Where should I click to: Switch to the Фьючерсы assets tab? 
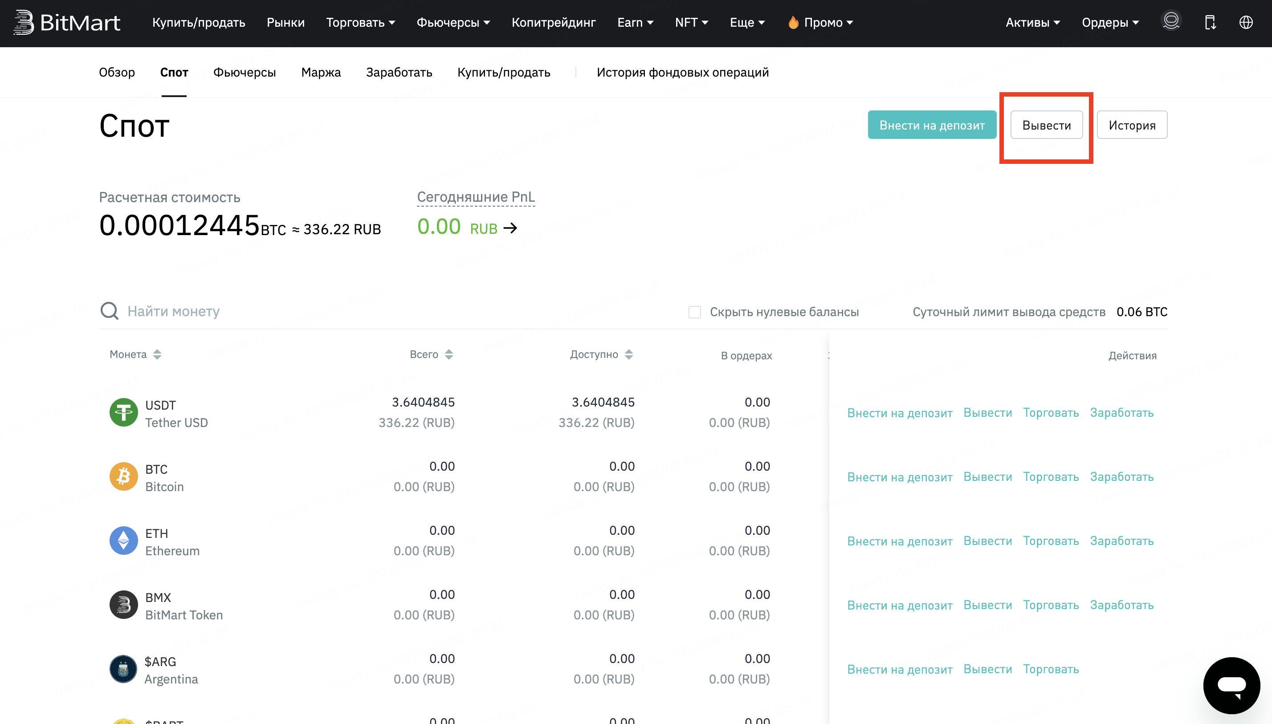[245, 72]
